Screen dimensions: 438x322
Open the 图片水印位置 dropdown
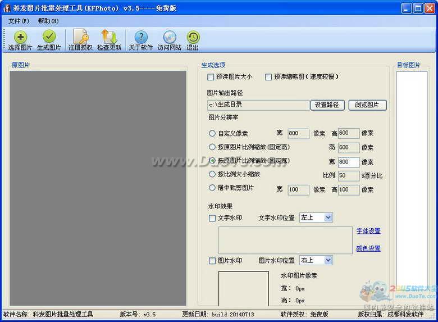[x=316, y=260]
